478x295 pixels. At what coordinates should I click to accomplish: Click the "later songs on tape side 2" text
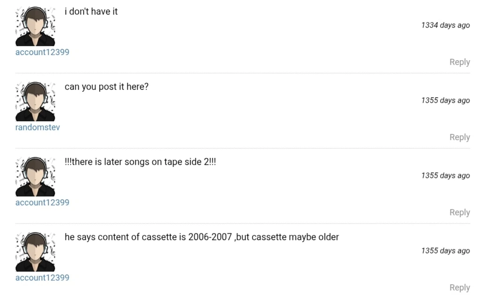[141, 162]
